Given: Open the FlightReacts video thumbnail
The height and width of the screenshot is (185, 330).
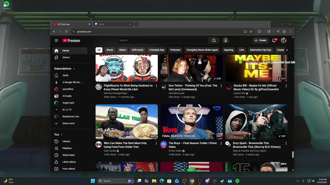Looking at the screenshot, I should click(127, 68).
